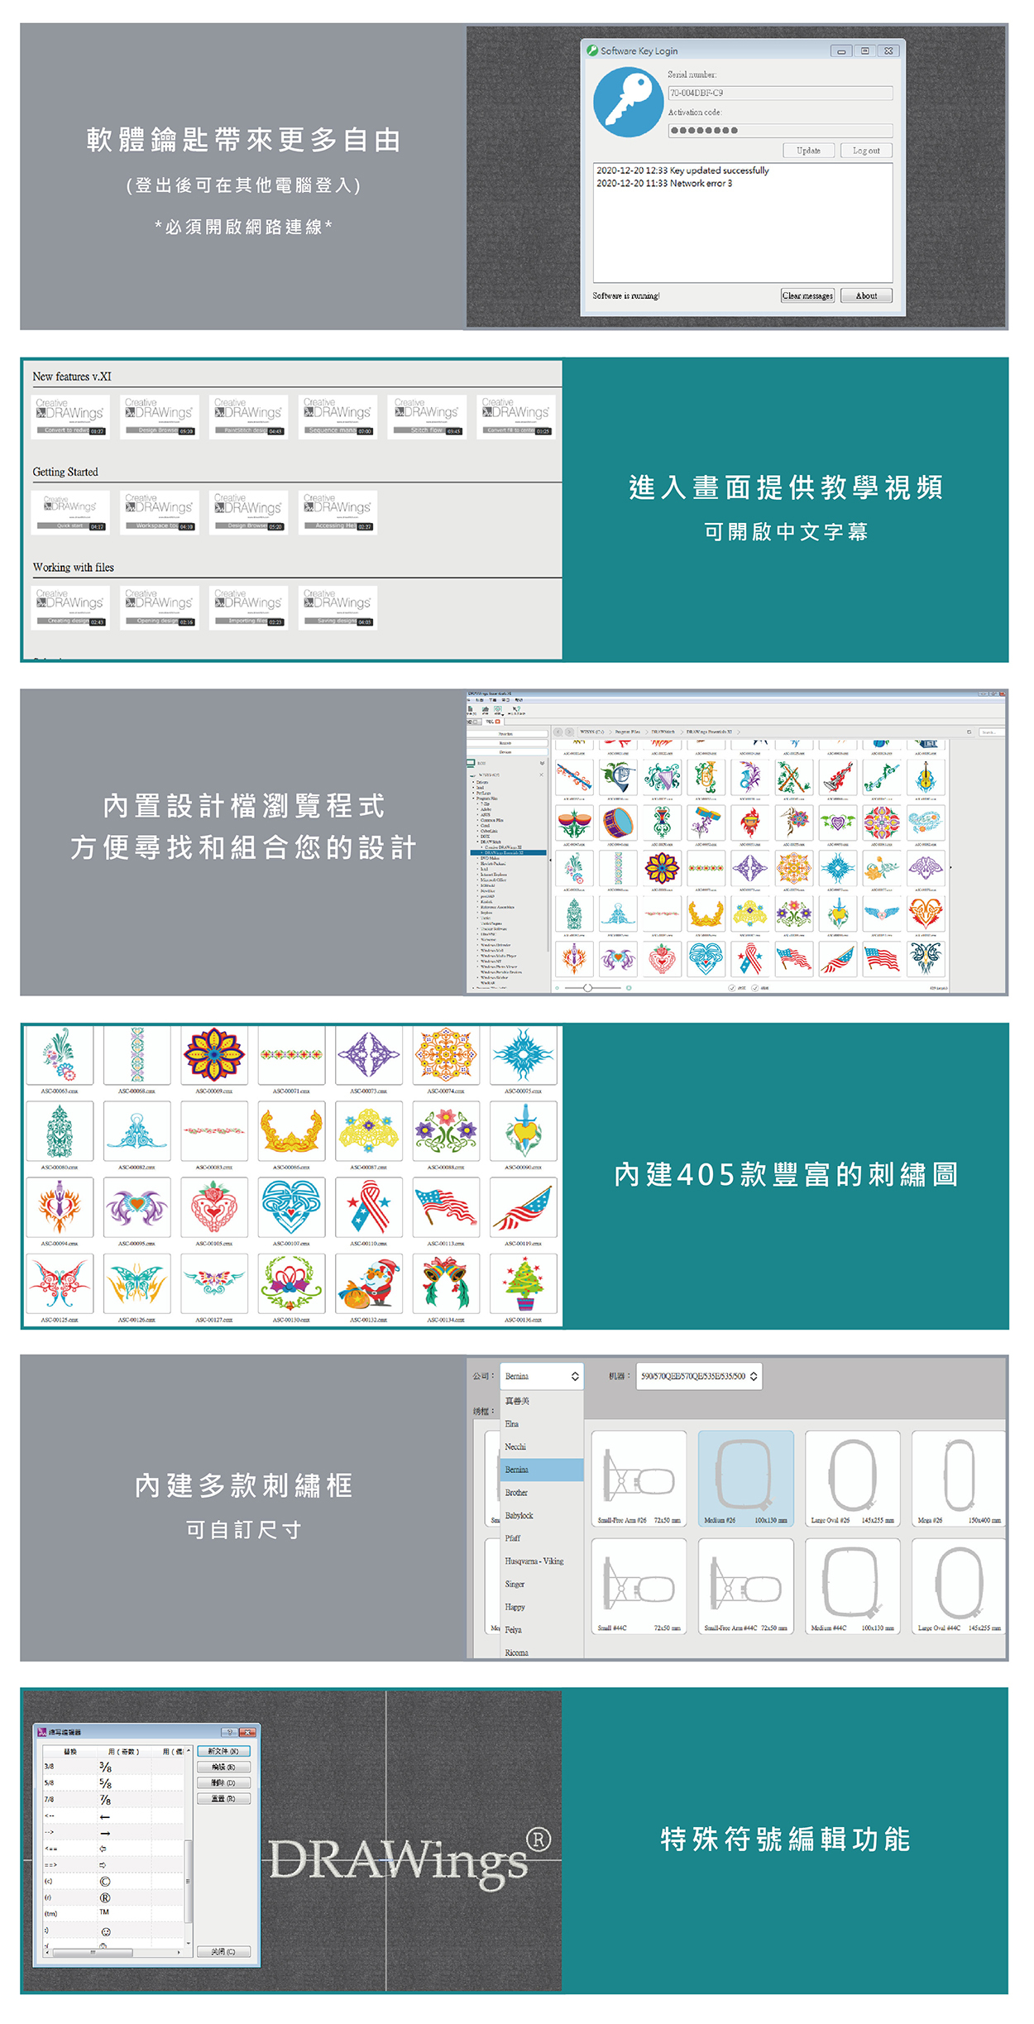
Task: Click the Activation code field
Action: coord(780,130)
